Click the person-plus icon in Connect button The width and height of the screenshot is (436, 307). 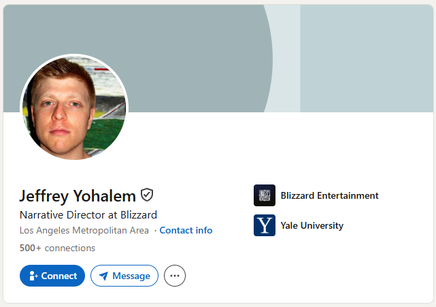click(33, 276)
